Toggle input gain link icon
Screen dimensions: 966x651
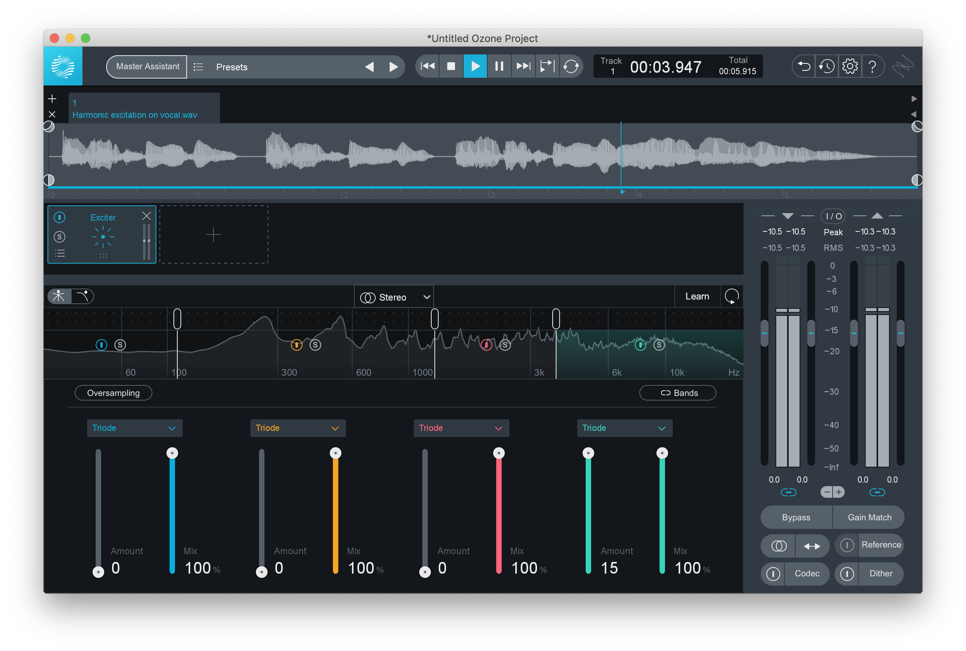(x=788, y=492)
